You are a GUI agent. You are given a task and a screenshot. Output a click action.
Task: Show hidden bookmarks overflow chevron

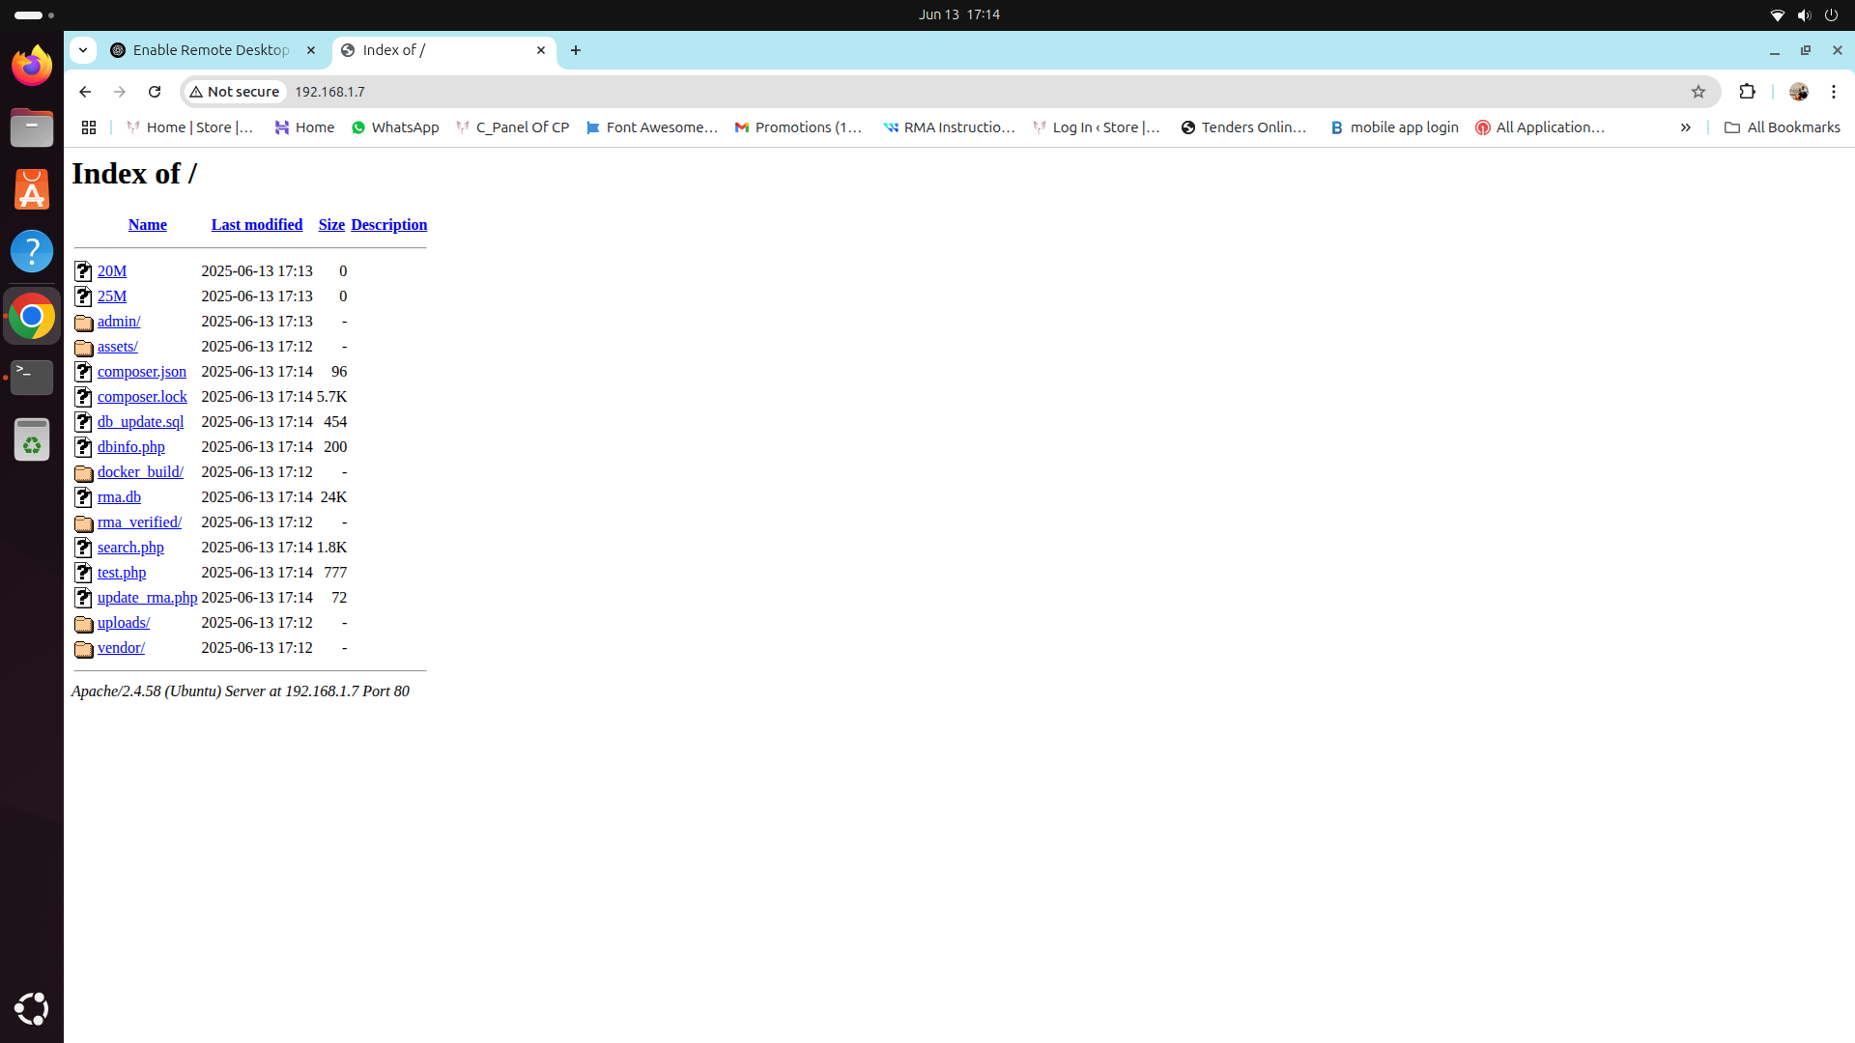(x=1685, y=127)
